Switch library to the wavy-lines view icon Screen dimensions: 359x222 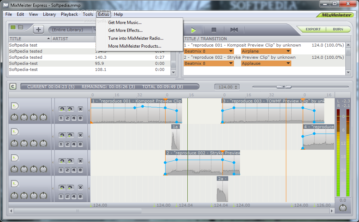click(21, 27)
